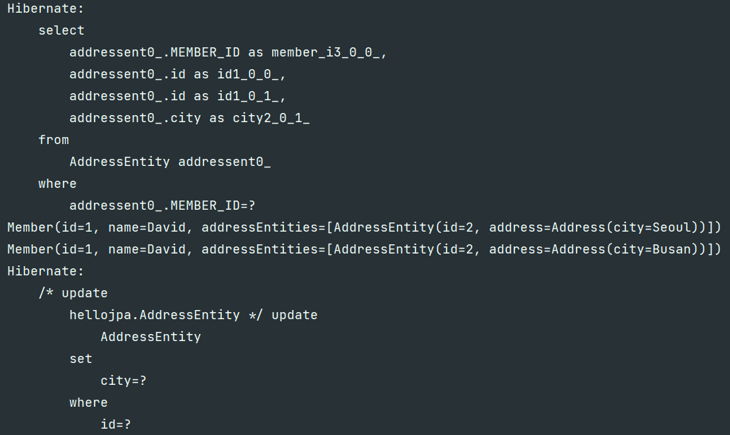Click the 'city=?' assignment line

[124, 380]
